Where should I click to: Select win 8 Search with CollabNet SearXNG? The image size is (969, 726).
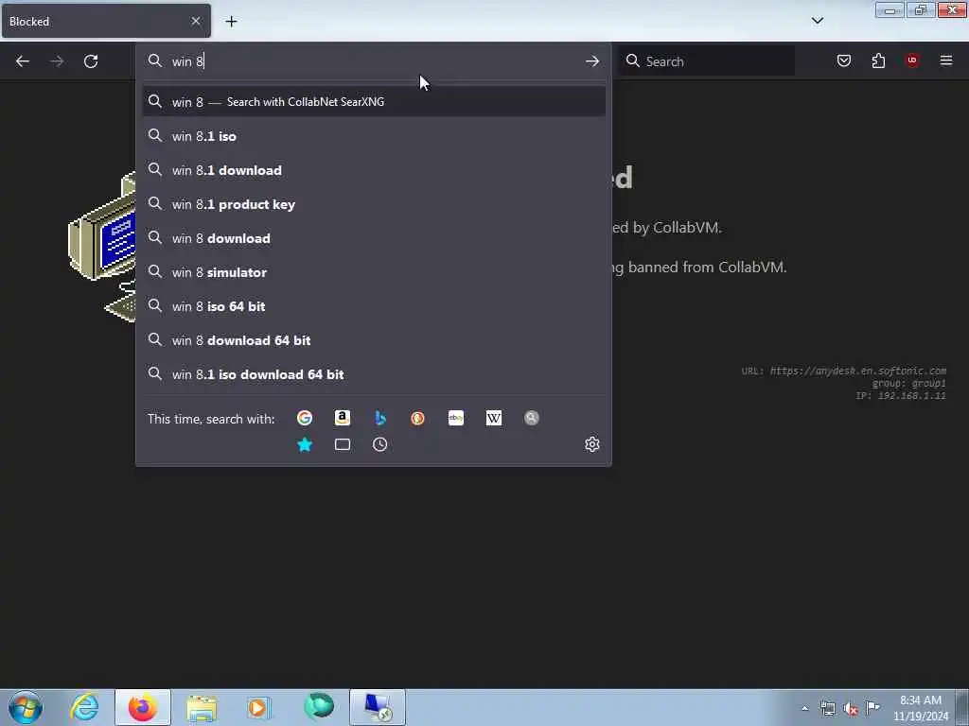point(373,102)
